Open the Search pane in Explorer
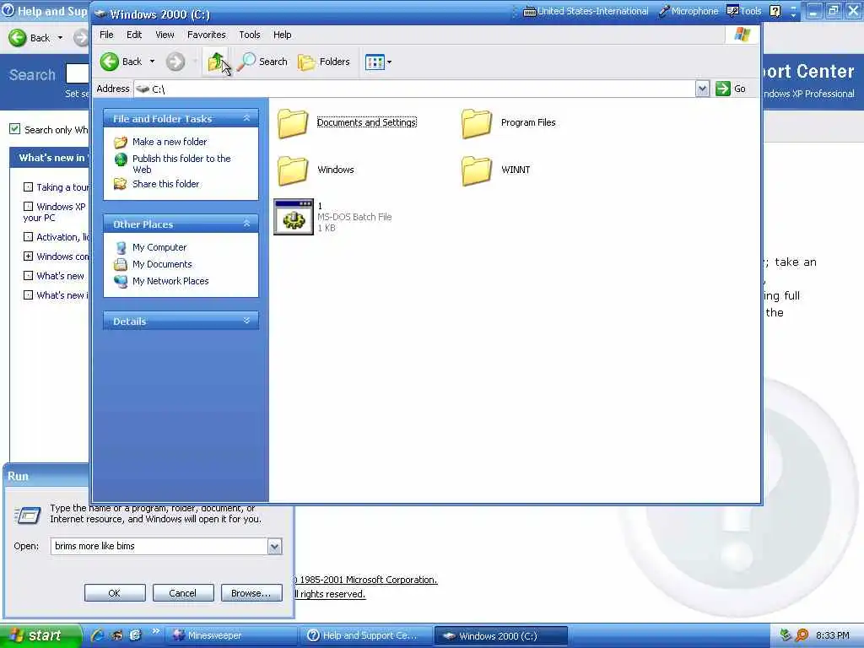Viewport: 864px width, 648px height. pyautogui.click(x=262, y=62)
